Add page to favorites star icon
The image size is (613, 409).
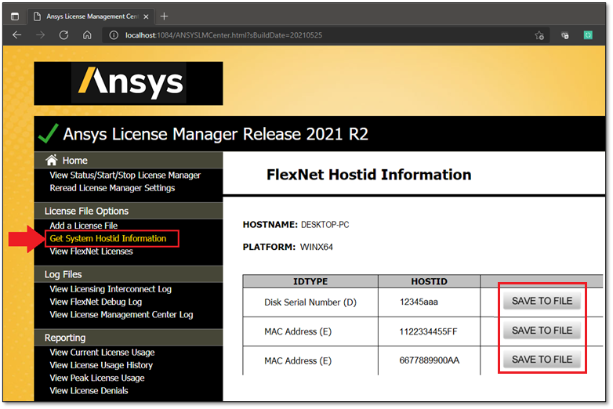[539, 35]
